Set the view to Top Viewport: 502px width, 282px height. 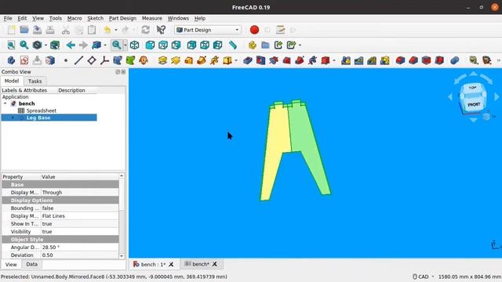click(163, 45)
